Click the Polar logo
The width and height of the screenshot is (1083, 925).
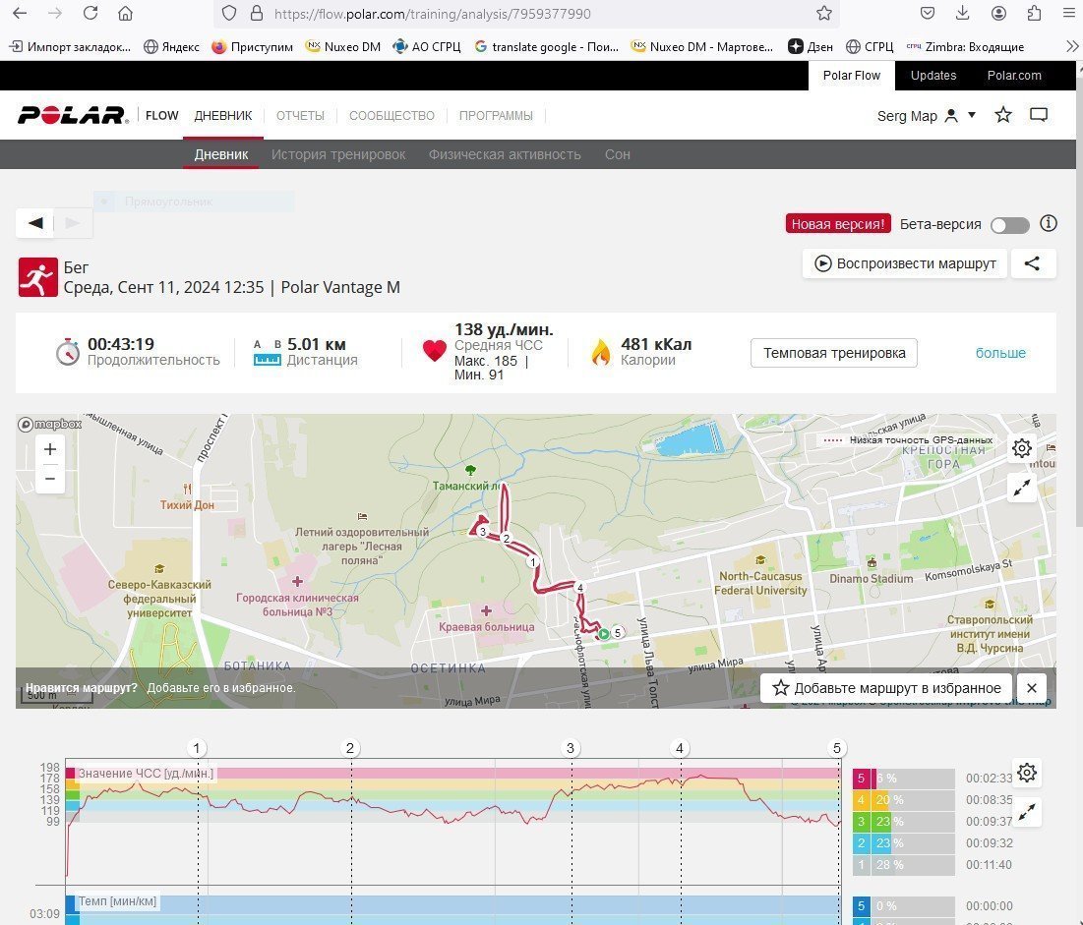pos(73,115)
